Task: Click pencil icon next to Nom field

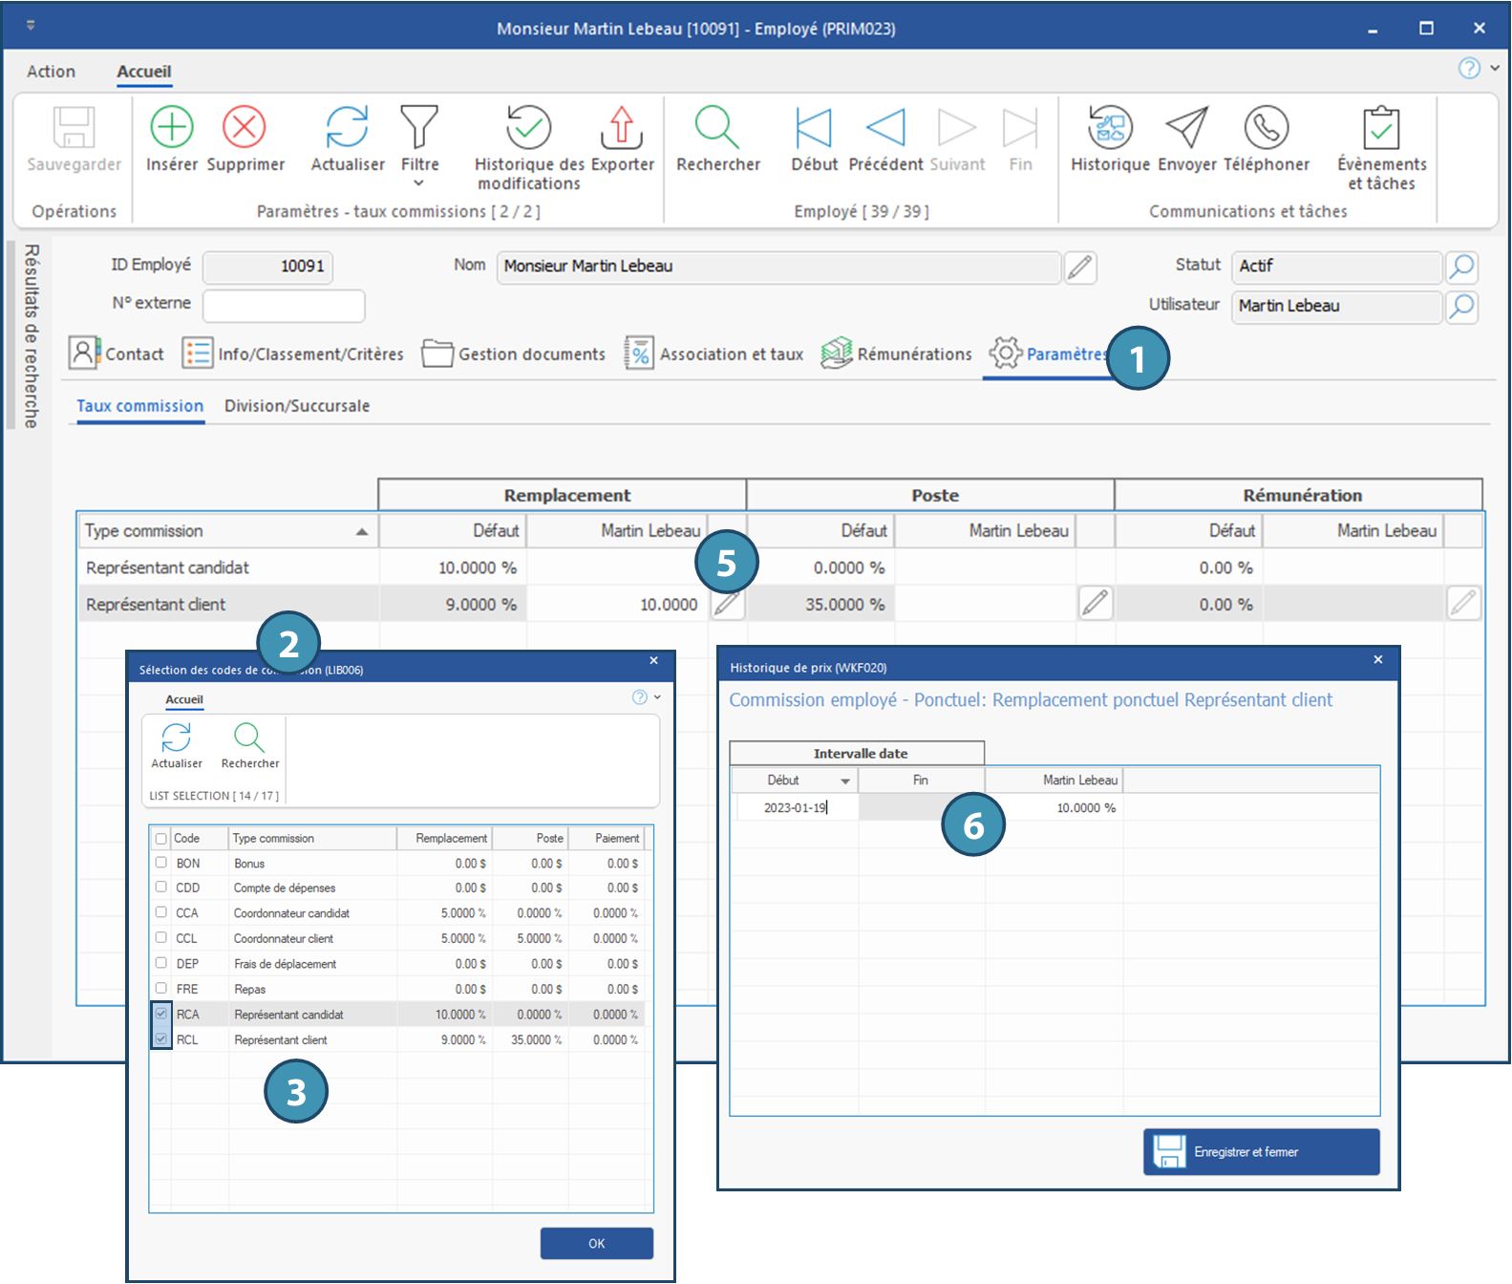Action: [x=1080, y=267]
